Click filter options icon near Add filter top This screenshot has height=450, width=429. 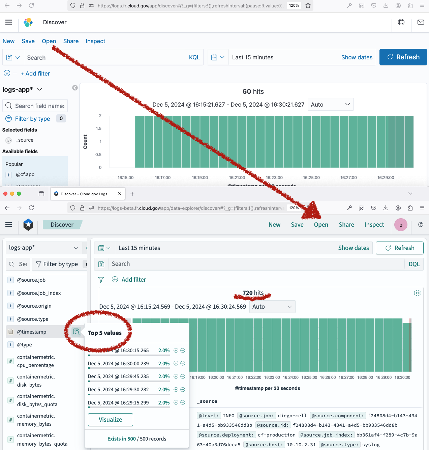point(7,73)
